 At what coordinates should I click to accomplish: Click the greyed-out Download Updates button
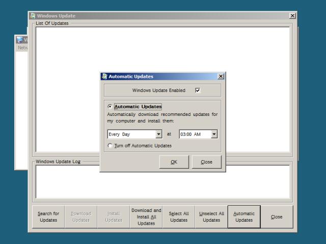click(x=81, y=217)
